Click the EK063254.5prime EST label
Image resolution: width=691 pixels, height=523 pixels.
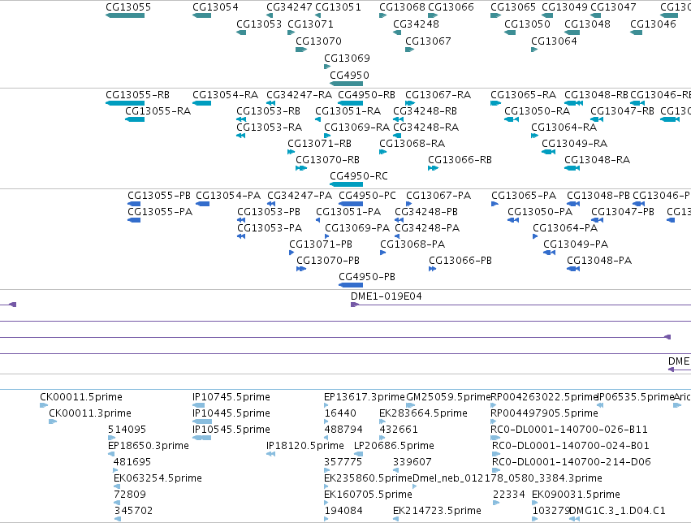pos(158,478)
